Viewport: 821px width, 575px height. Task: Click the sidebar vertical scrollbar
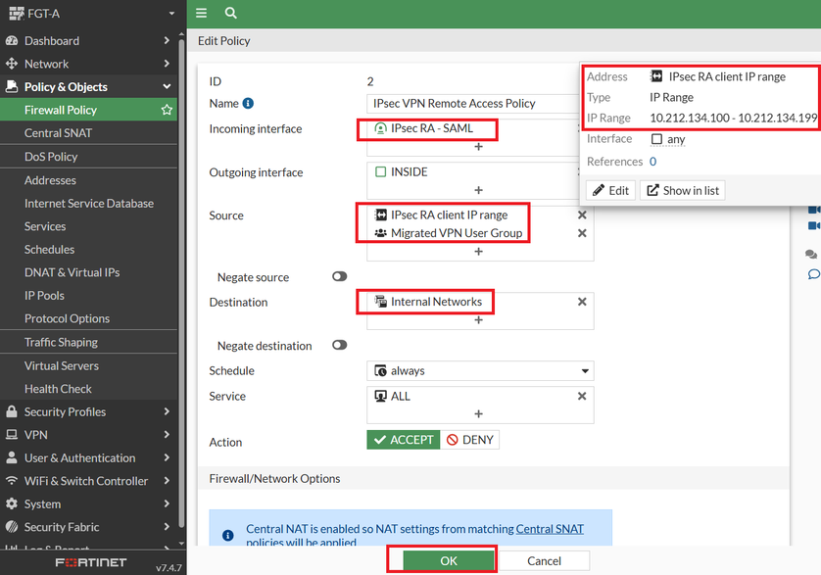(181, 283)
